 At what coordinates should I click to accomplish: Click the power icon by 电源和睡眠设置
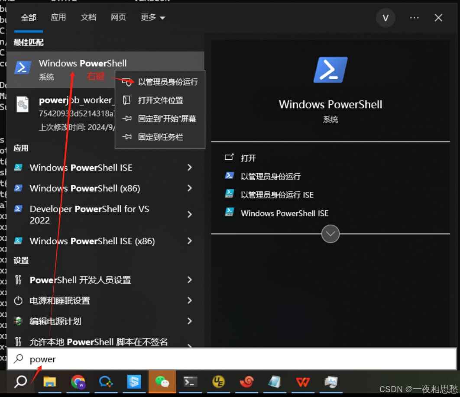tap(18, 300)
